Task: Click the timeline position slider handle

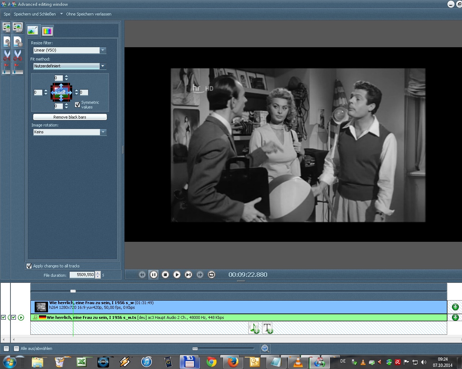Action: (73, 291)
